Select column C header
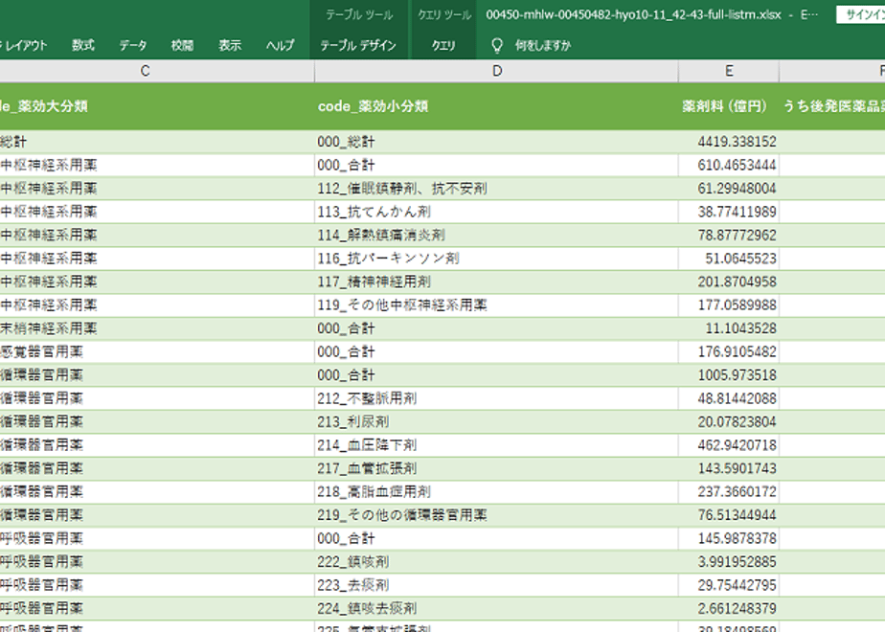The image size is (885, 632). point(145,71)
